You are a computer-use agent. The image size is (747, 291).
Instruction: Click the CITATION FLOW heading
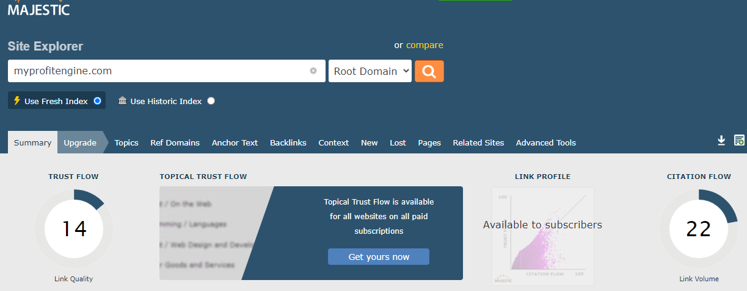699,177
